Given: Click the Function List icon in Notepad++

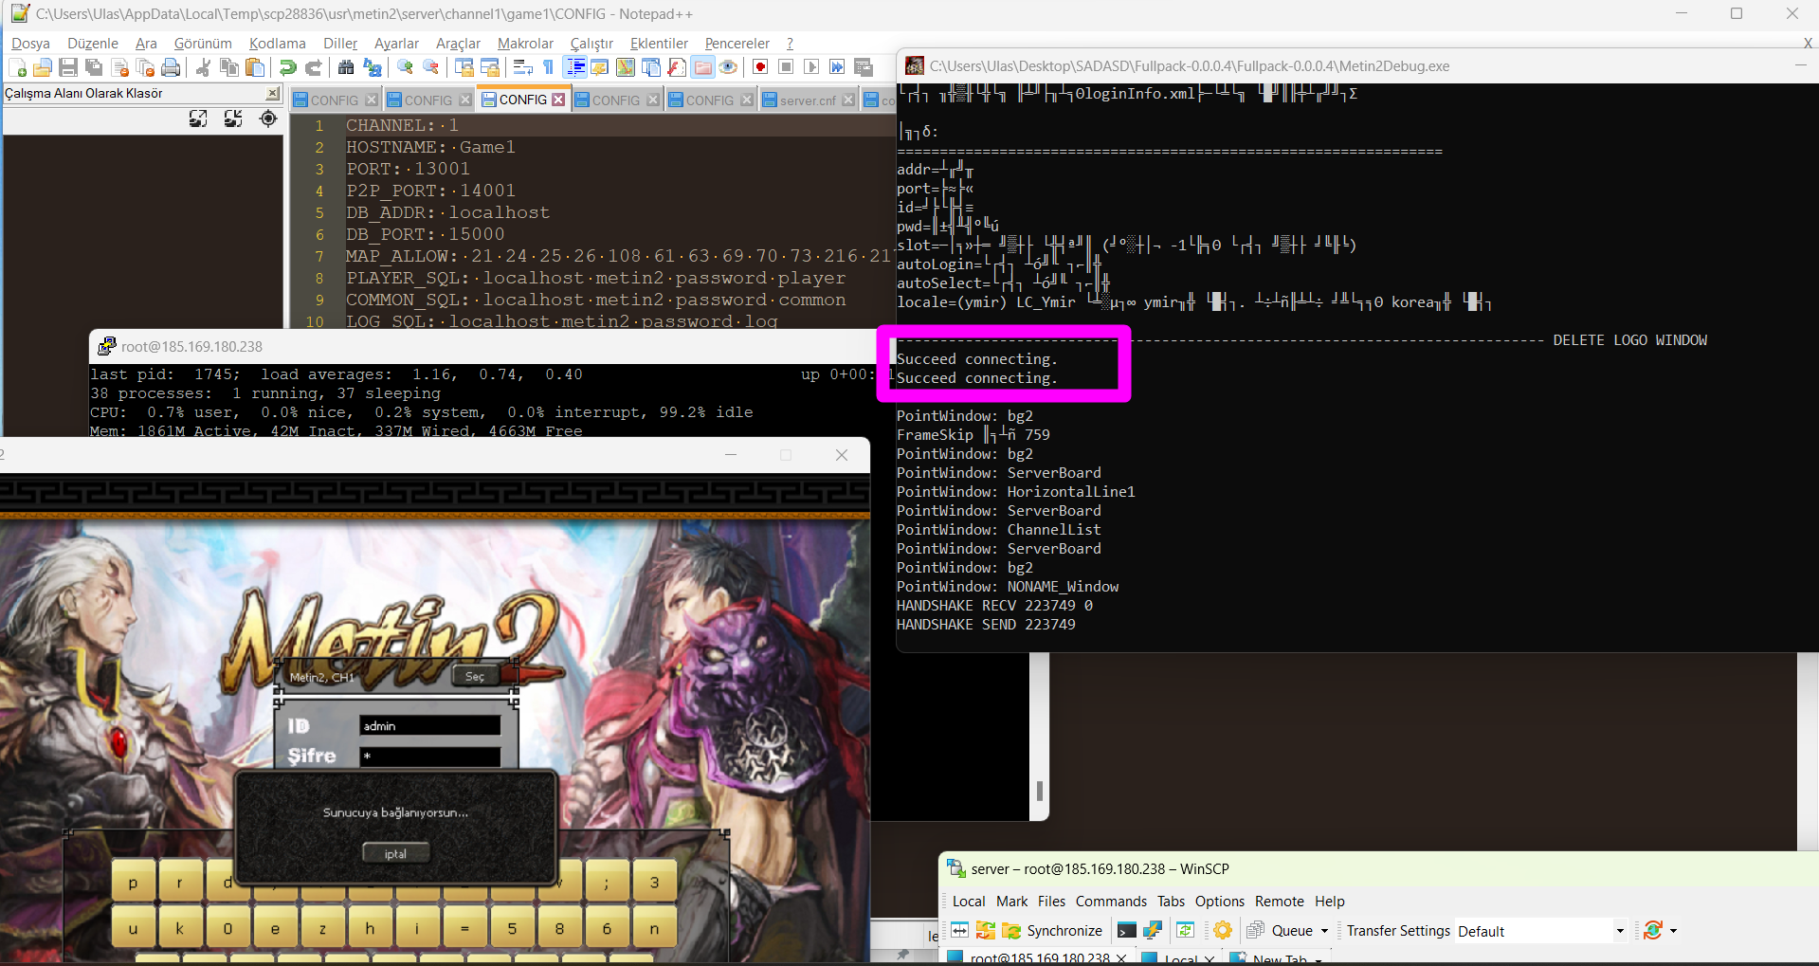Looking at the screenshot, I should click(676, 67).
